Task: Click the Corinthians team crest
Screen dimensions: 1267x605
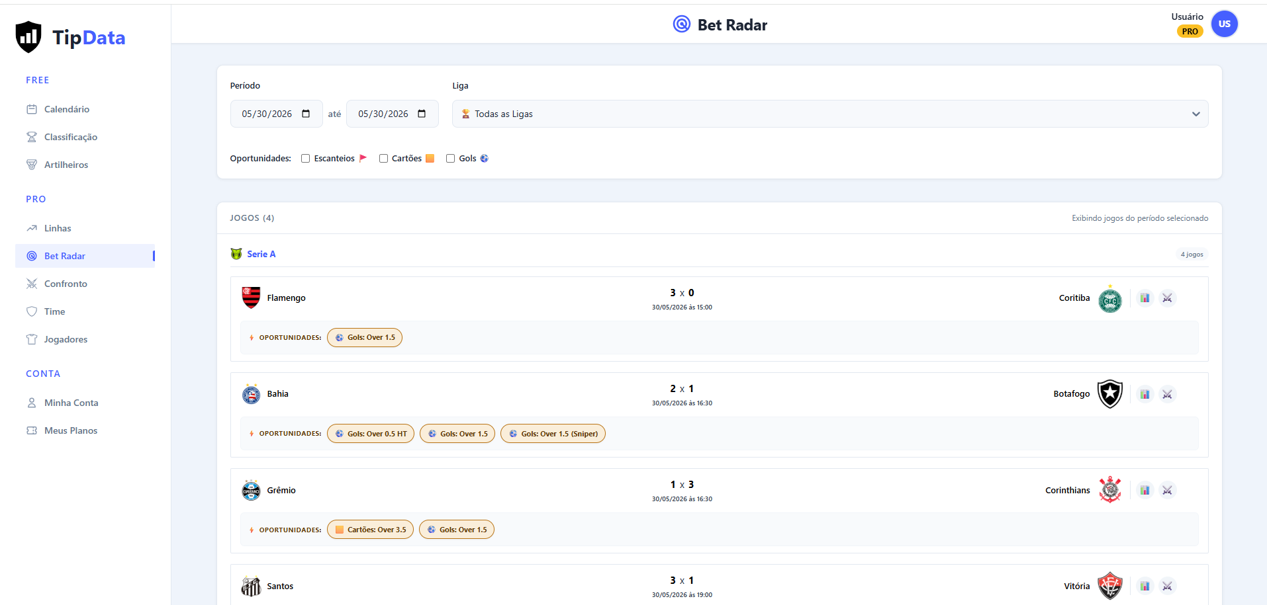Action: 1110,490
